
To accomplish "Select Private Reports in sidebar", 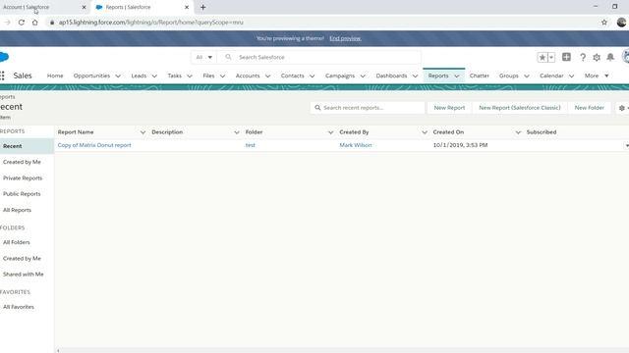I will (x=23, y=178).
